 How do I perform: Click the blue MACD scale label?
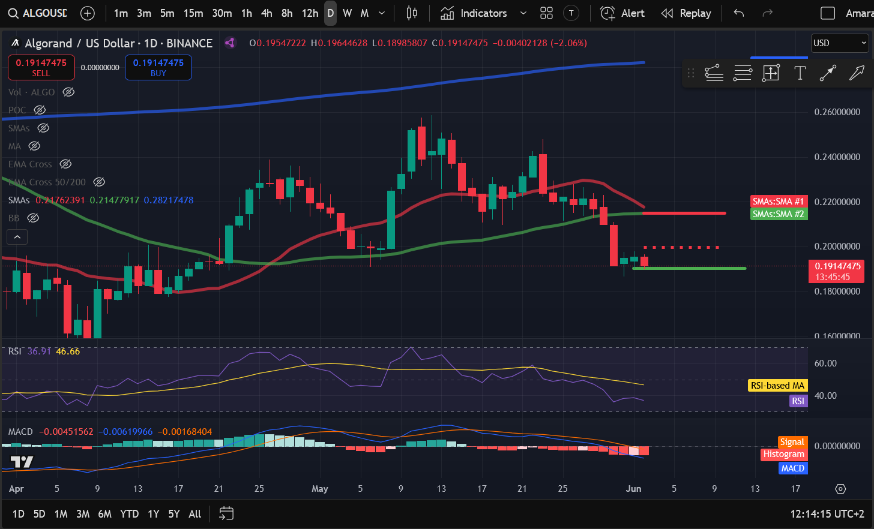(793, 468)
